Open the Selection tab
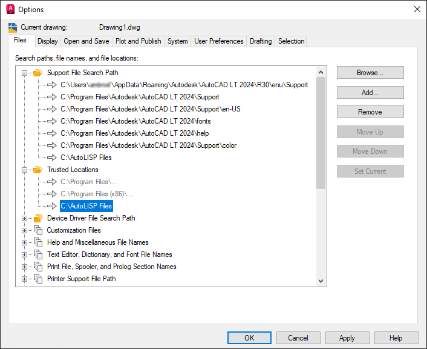 point(291,41)
